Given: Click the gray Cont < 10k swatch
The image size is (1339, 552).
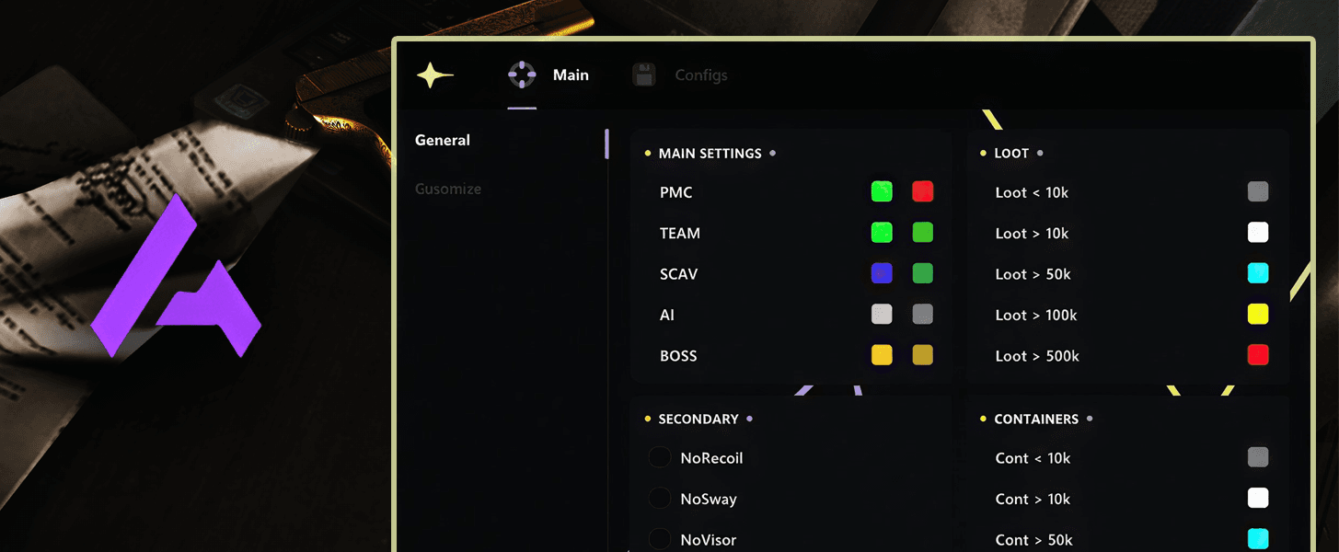Looking at the screenshot, I should click(x=1258, y=458).
